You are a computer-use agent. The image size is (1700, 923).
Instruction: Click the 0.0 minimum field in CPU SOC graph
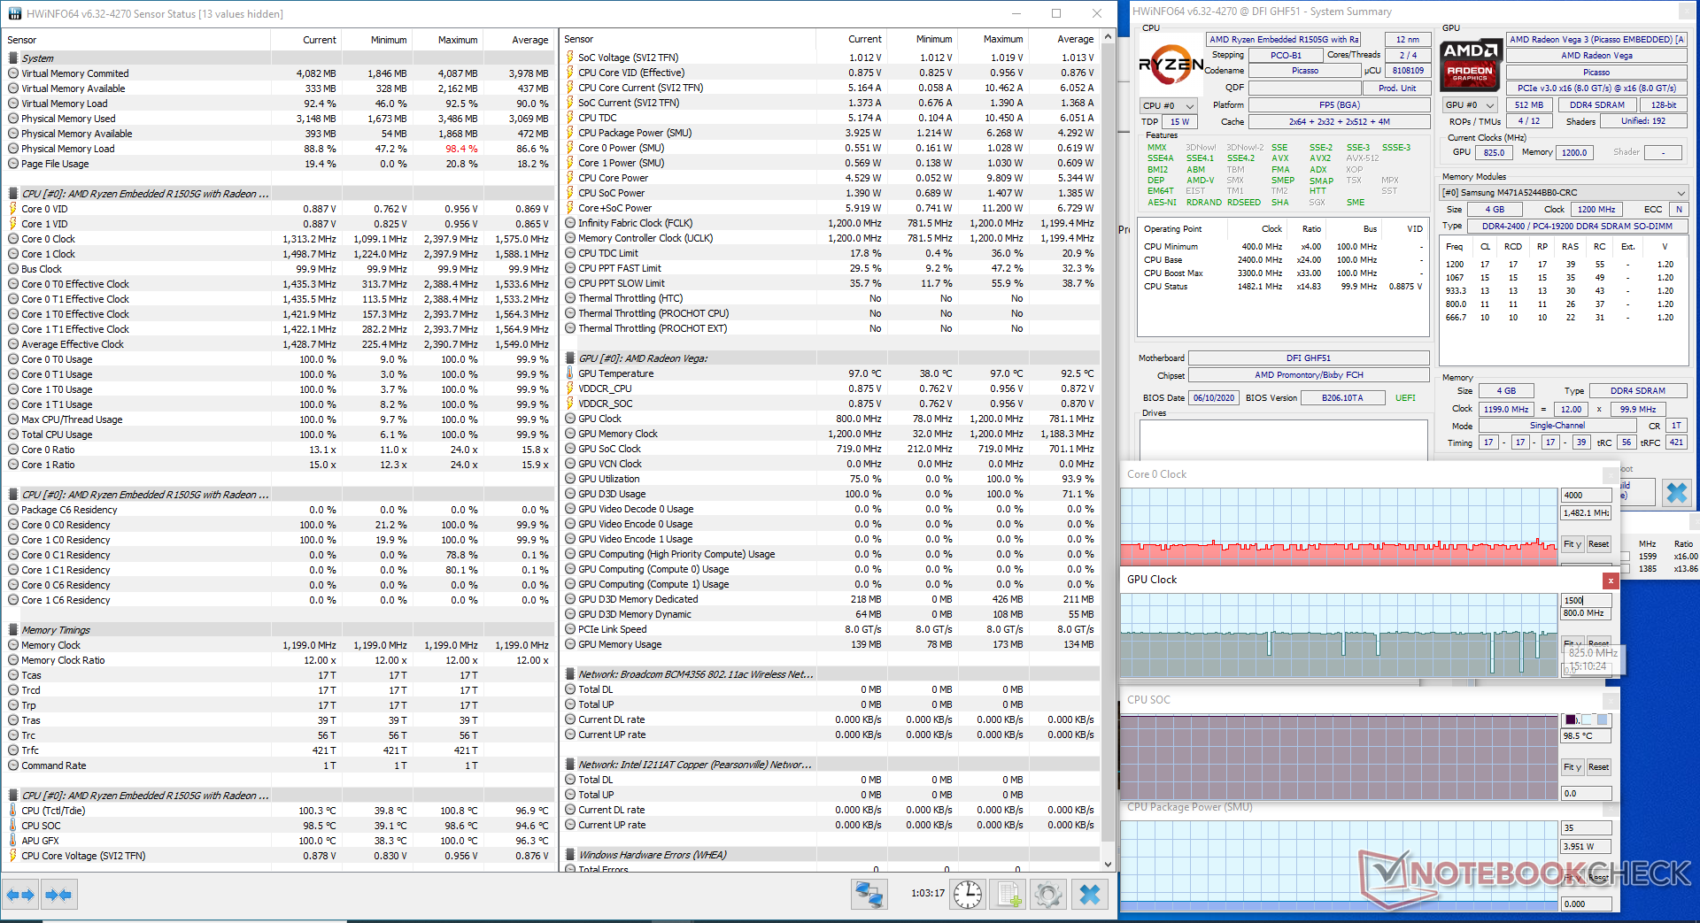click(x=1586, y=794)
